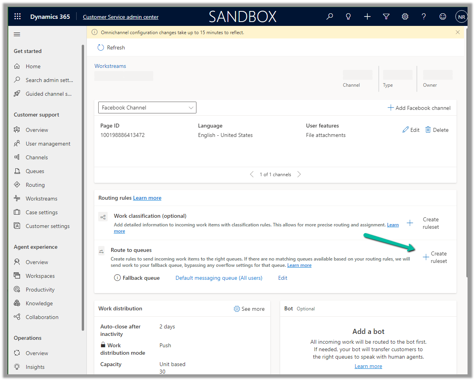
Task: Click the 'File attachments' user features value
Action: (326, 135)
